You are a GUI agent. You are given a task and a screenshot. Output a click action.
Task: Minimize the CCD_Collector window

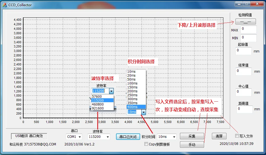pos(239,4)
